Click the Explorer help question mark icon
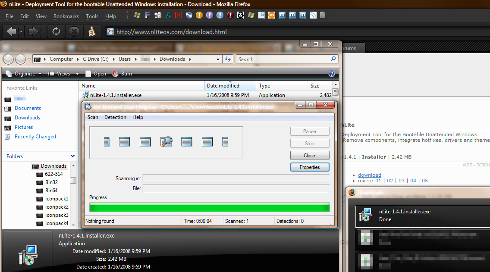The image size is (490, 272). pos(332,74)
